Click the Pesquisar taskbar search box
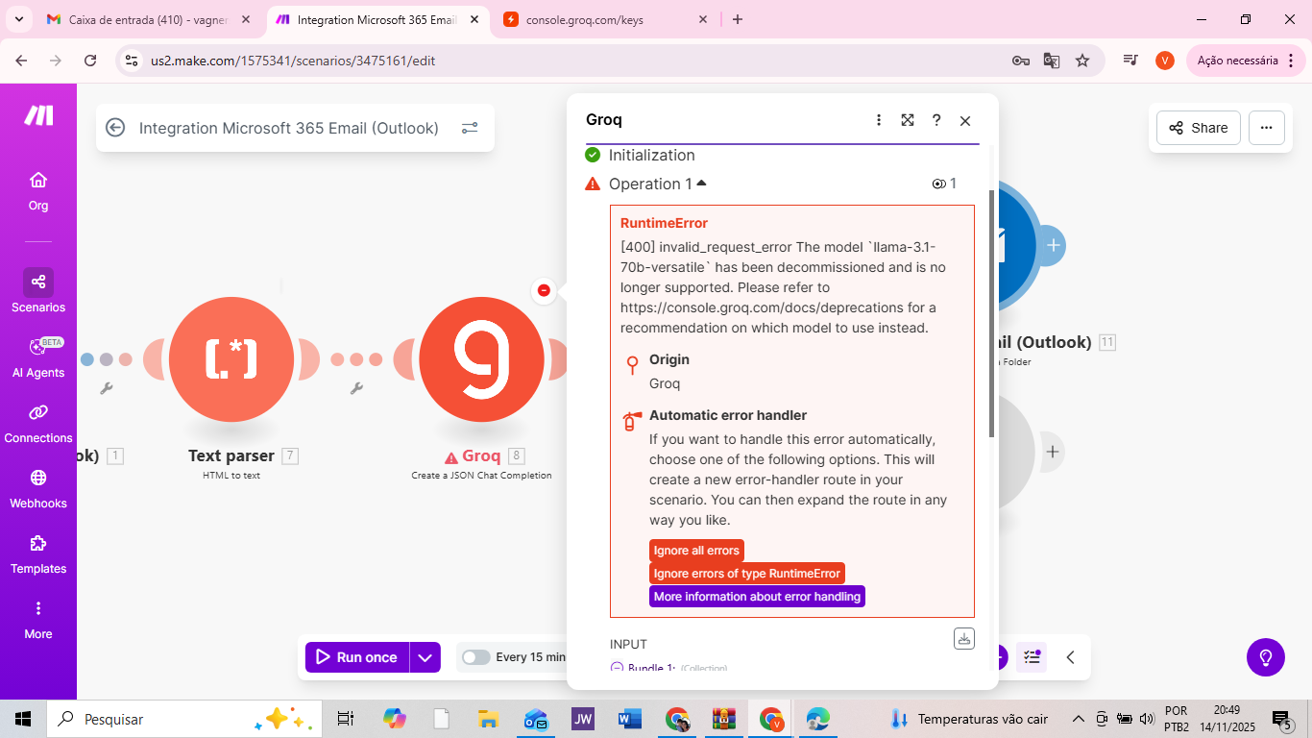The image size is (1312, 738). pos(185,719)
